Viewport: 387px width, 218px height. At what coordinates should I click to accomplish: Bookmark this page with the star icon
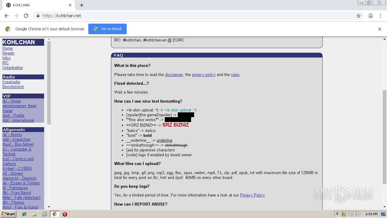point(359,16)
